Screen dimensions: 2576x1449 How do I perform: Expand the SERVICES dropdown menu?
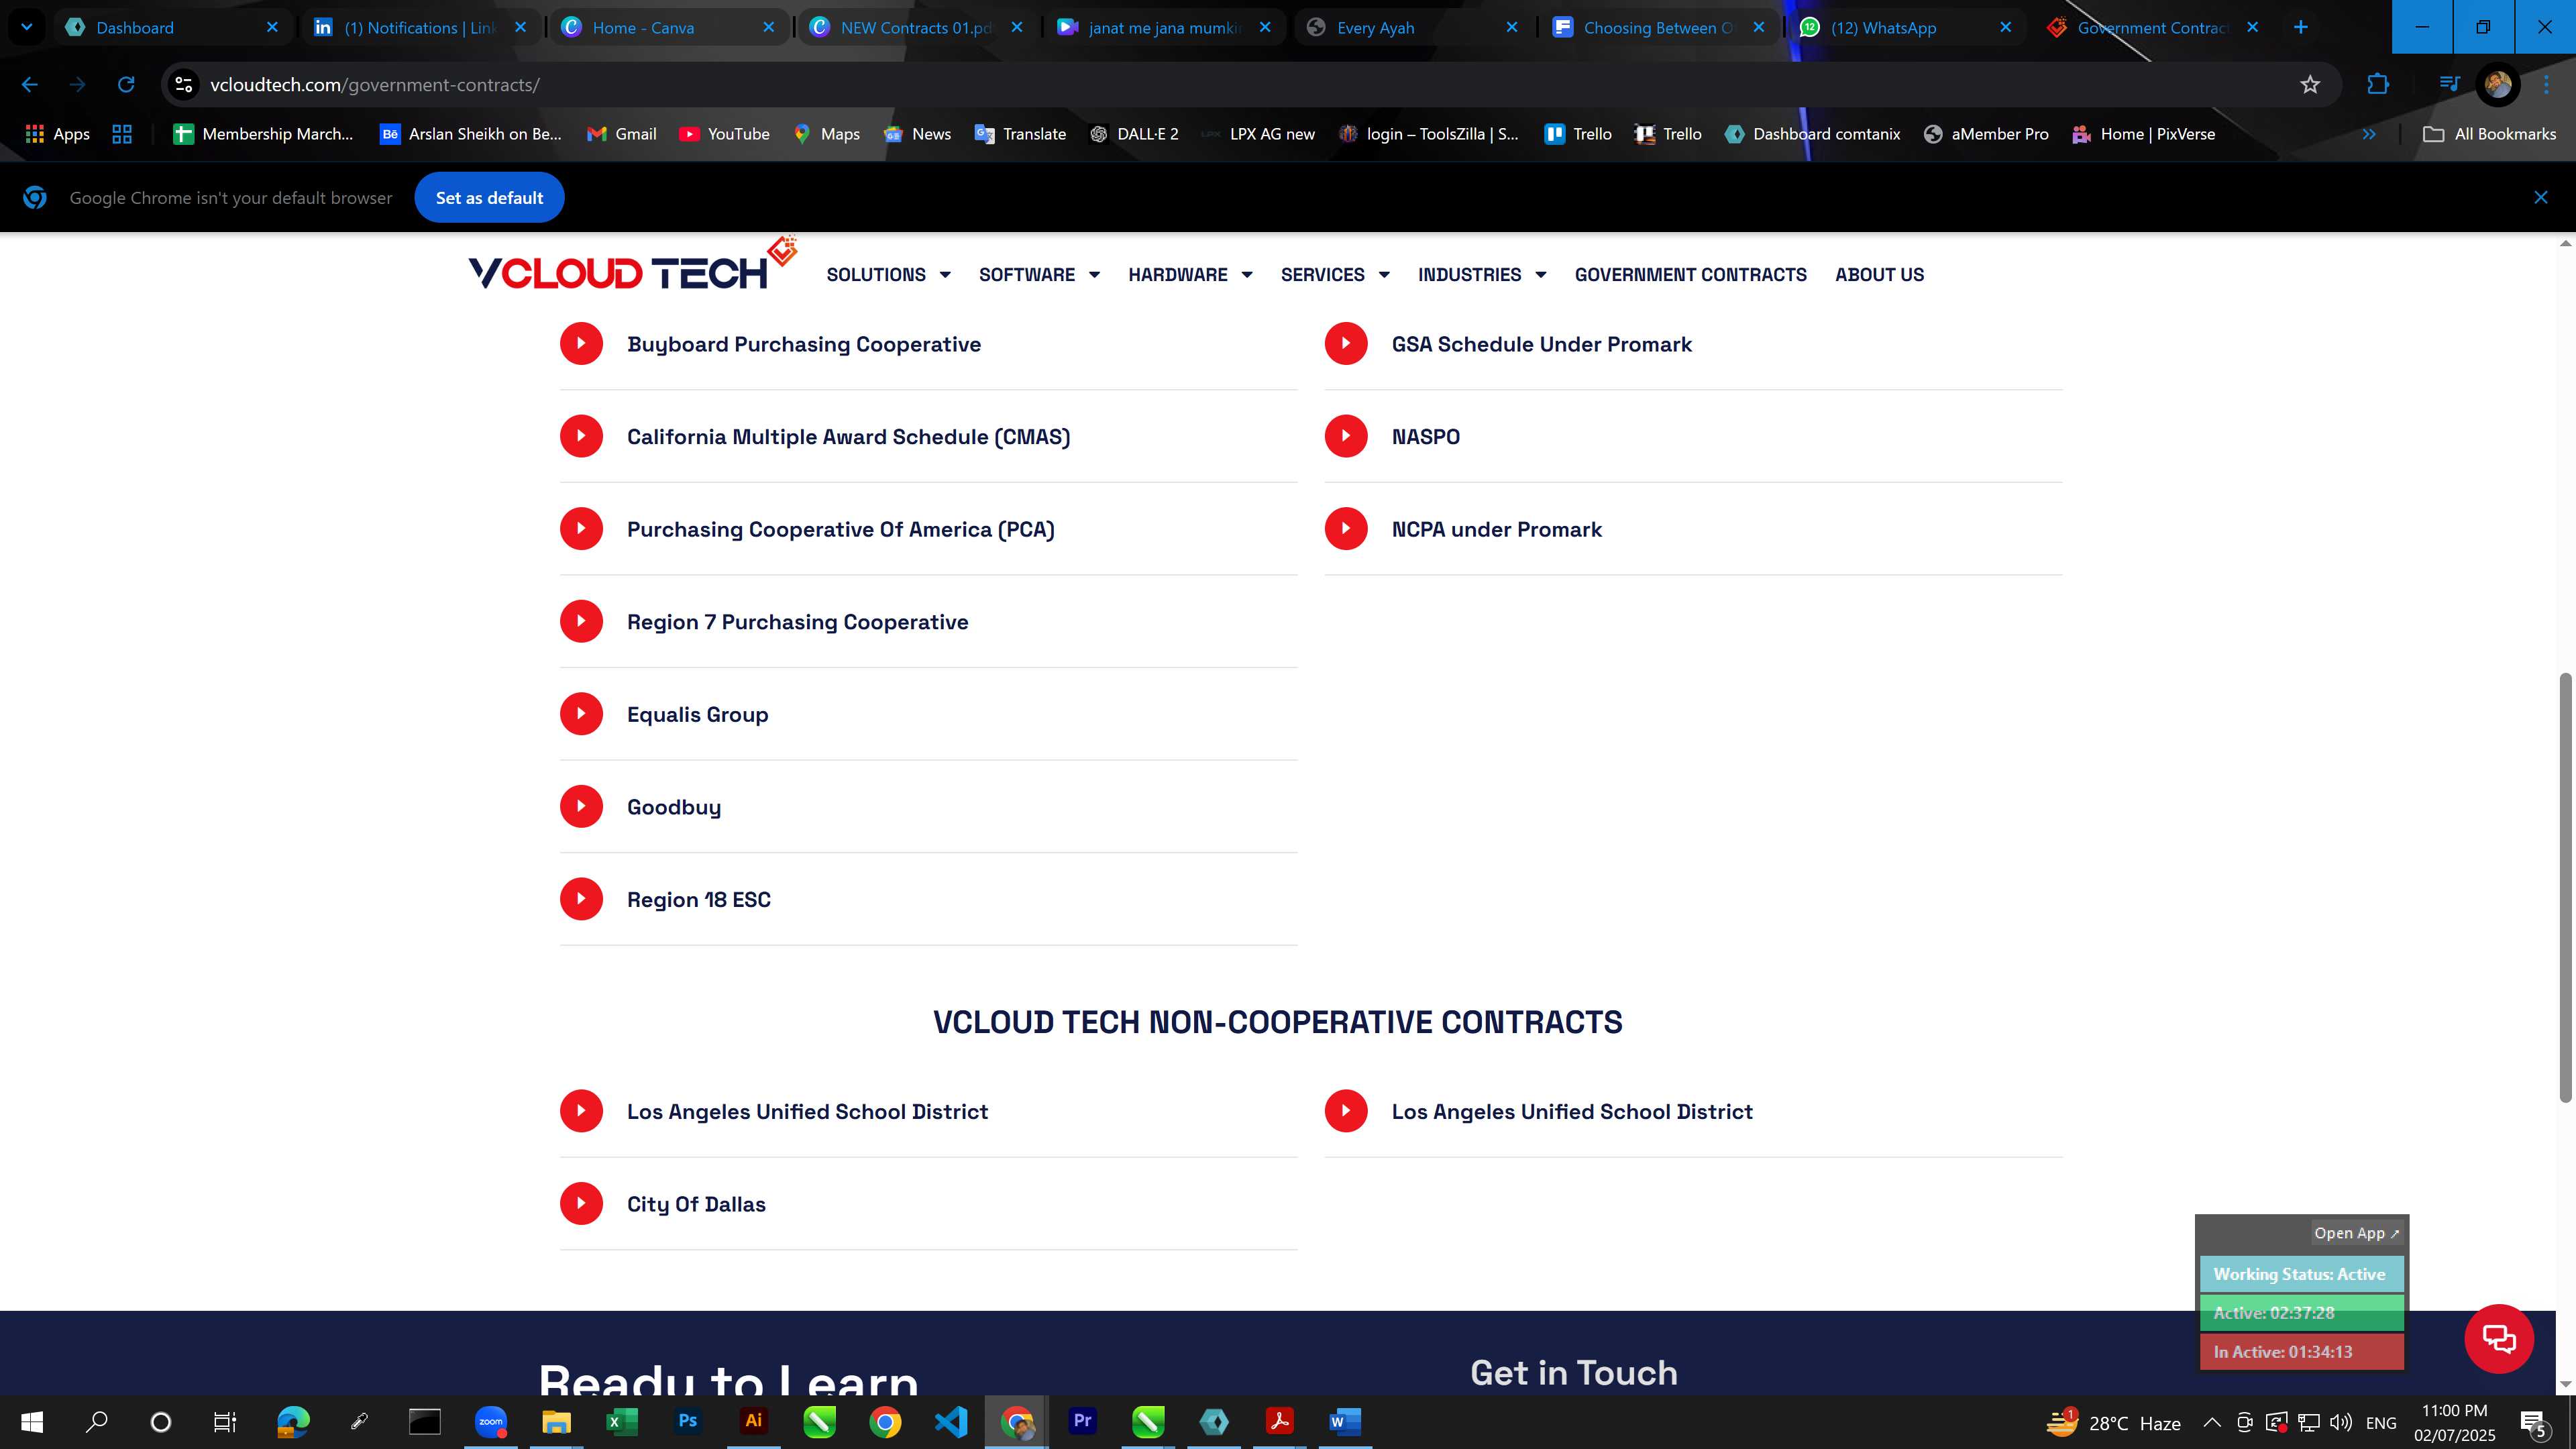[x=1335, y=274]
